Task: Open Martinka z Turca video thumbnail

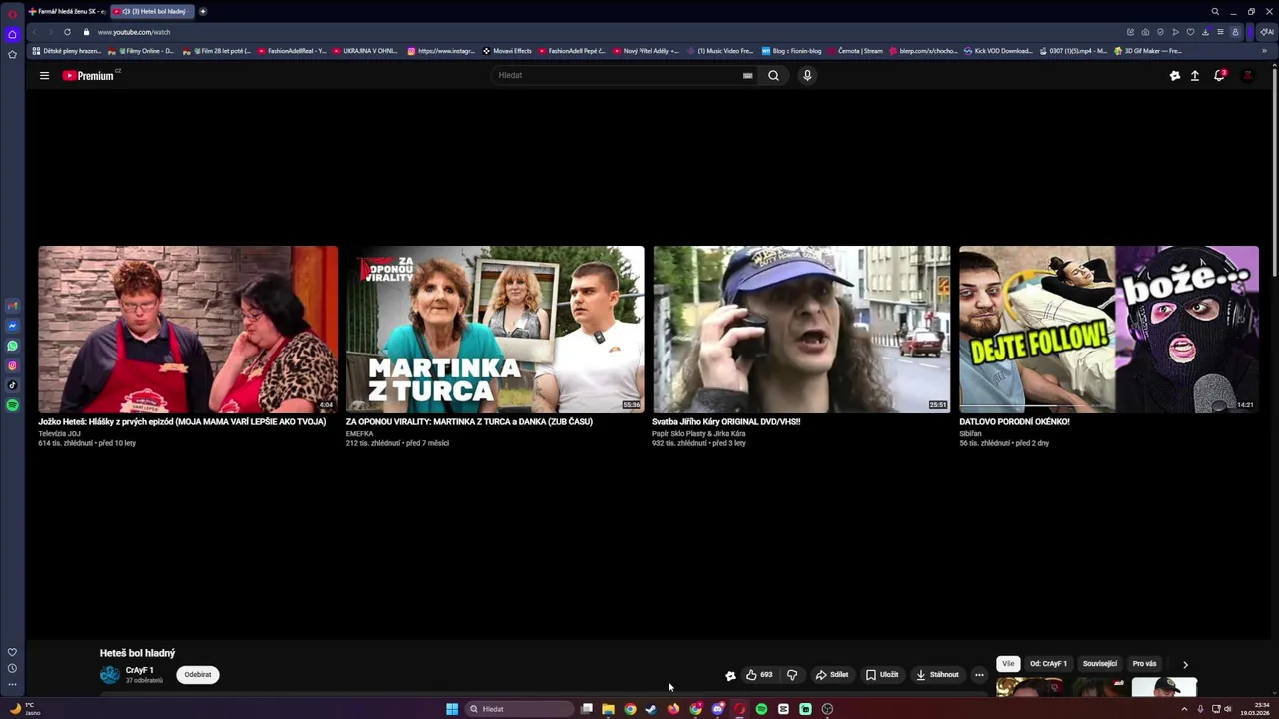Action: pyautogui.click(x=495, y=330)
